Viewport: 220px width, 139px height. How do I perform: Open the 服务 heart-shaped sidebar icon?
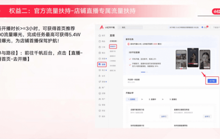(100, 116)
